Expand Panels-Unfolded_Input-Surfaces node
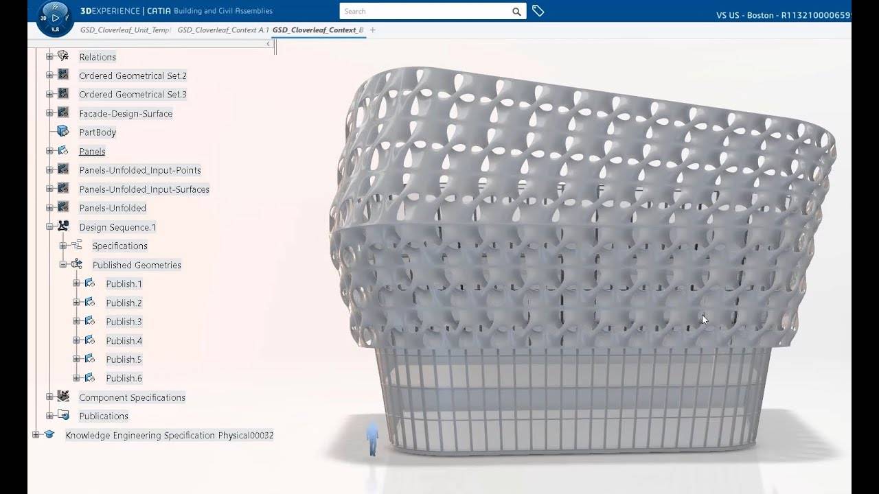Image resolution: width=879 pixels, height=494 pixels. pyautogui.click(x=49, y=188)
